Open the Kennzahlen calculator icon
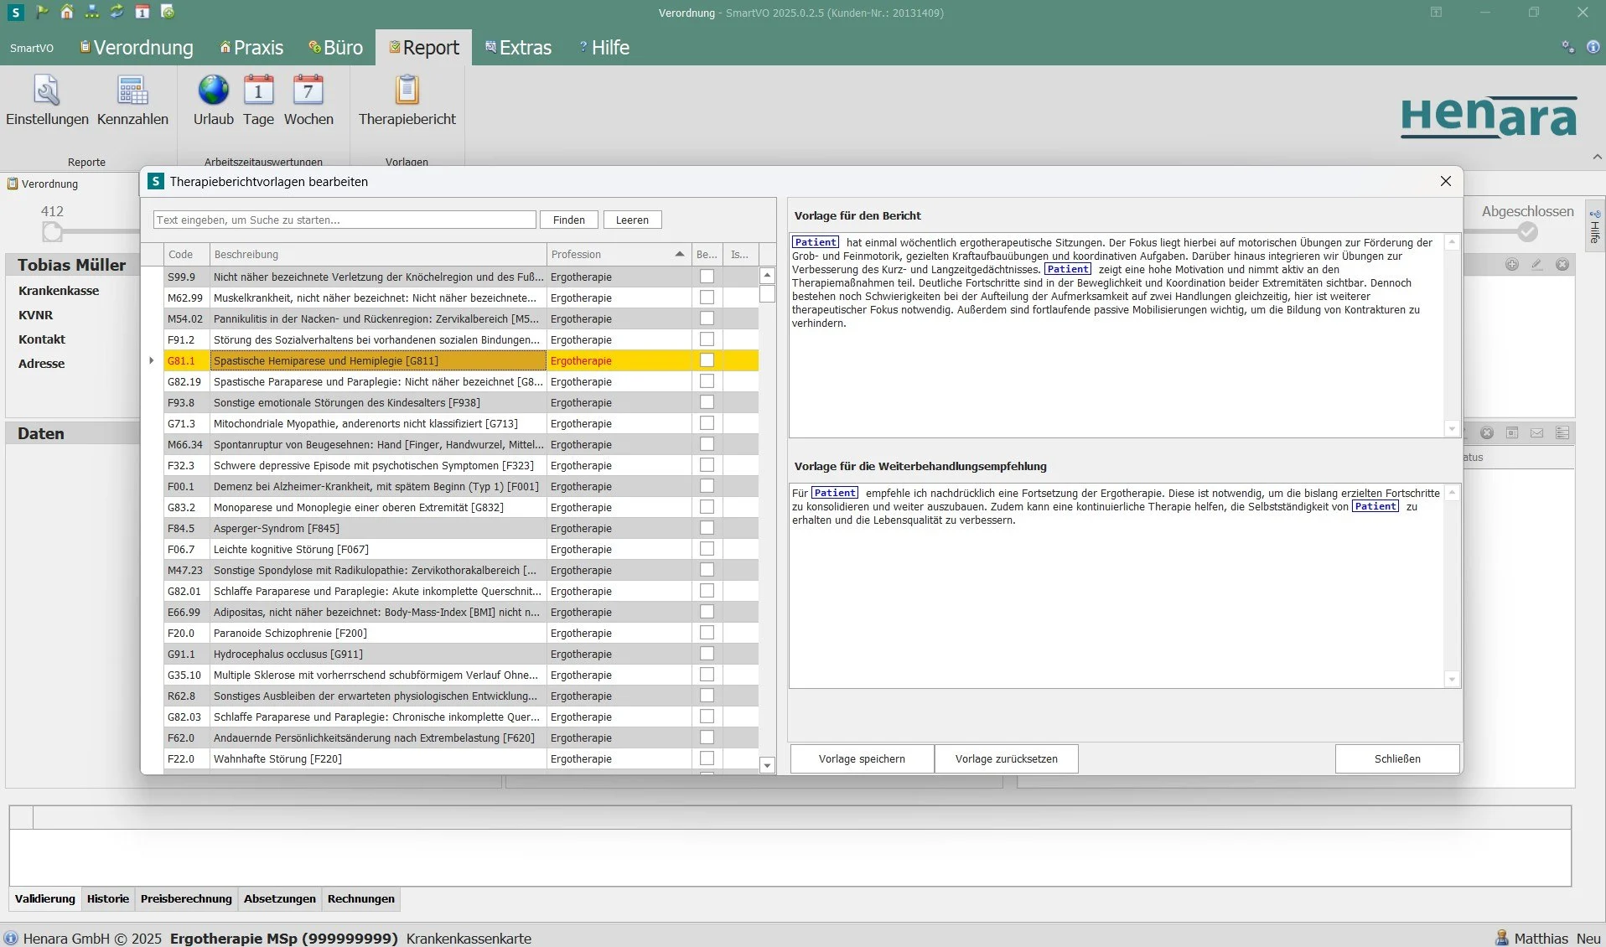This screenshot has height=947, width=1606. (132, 91)
